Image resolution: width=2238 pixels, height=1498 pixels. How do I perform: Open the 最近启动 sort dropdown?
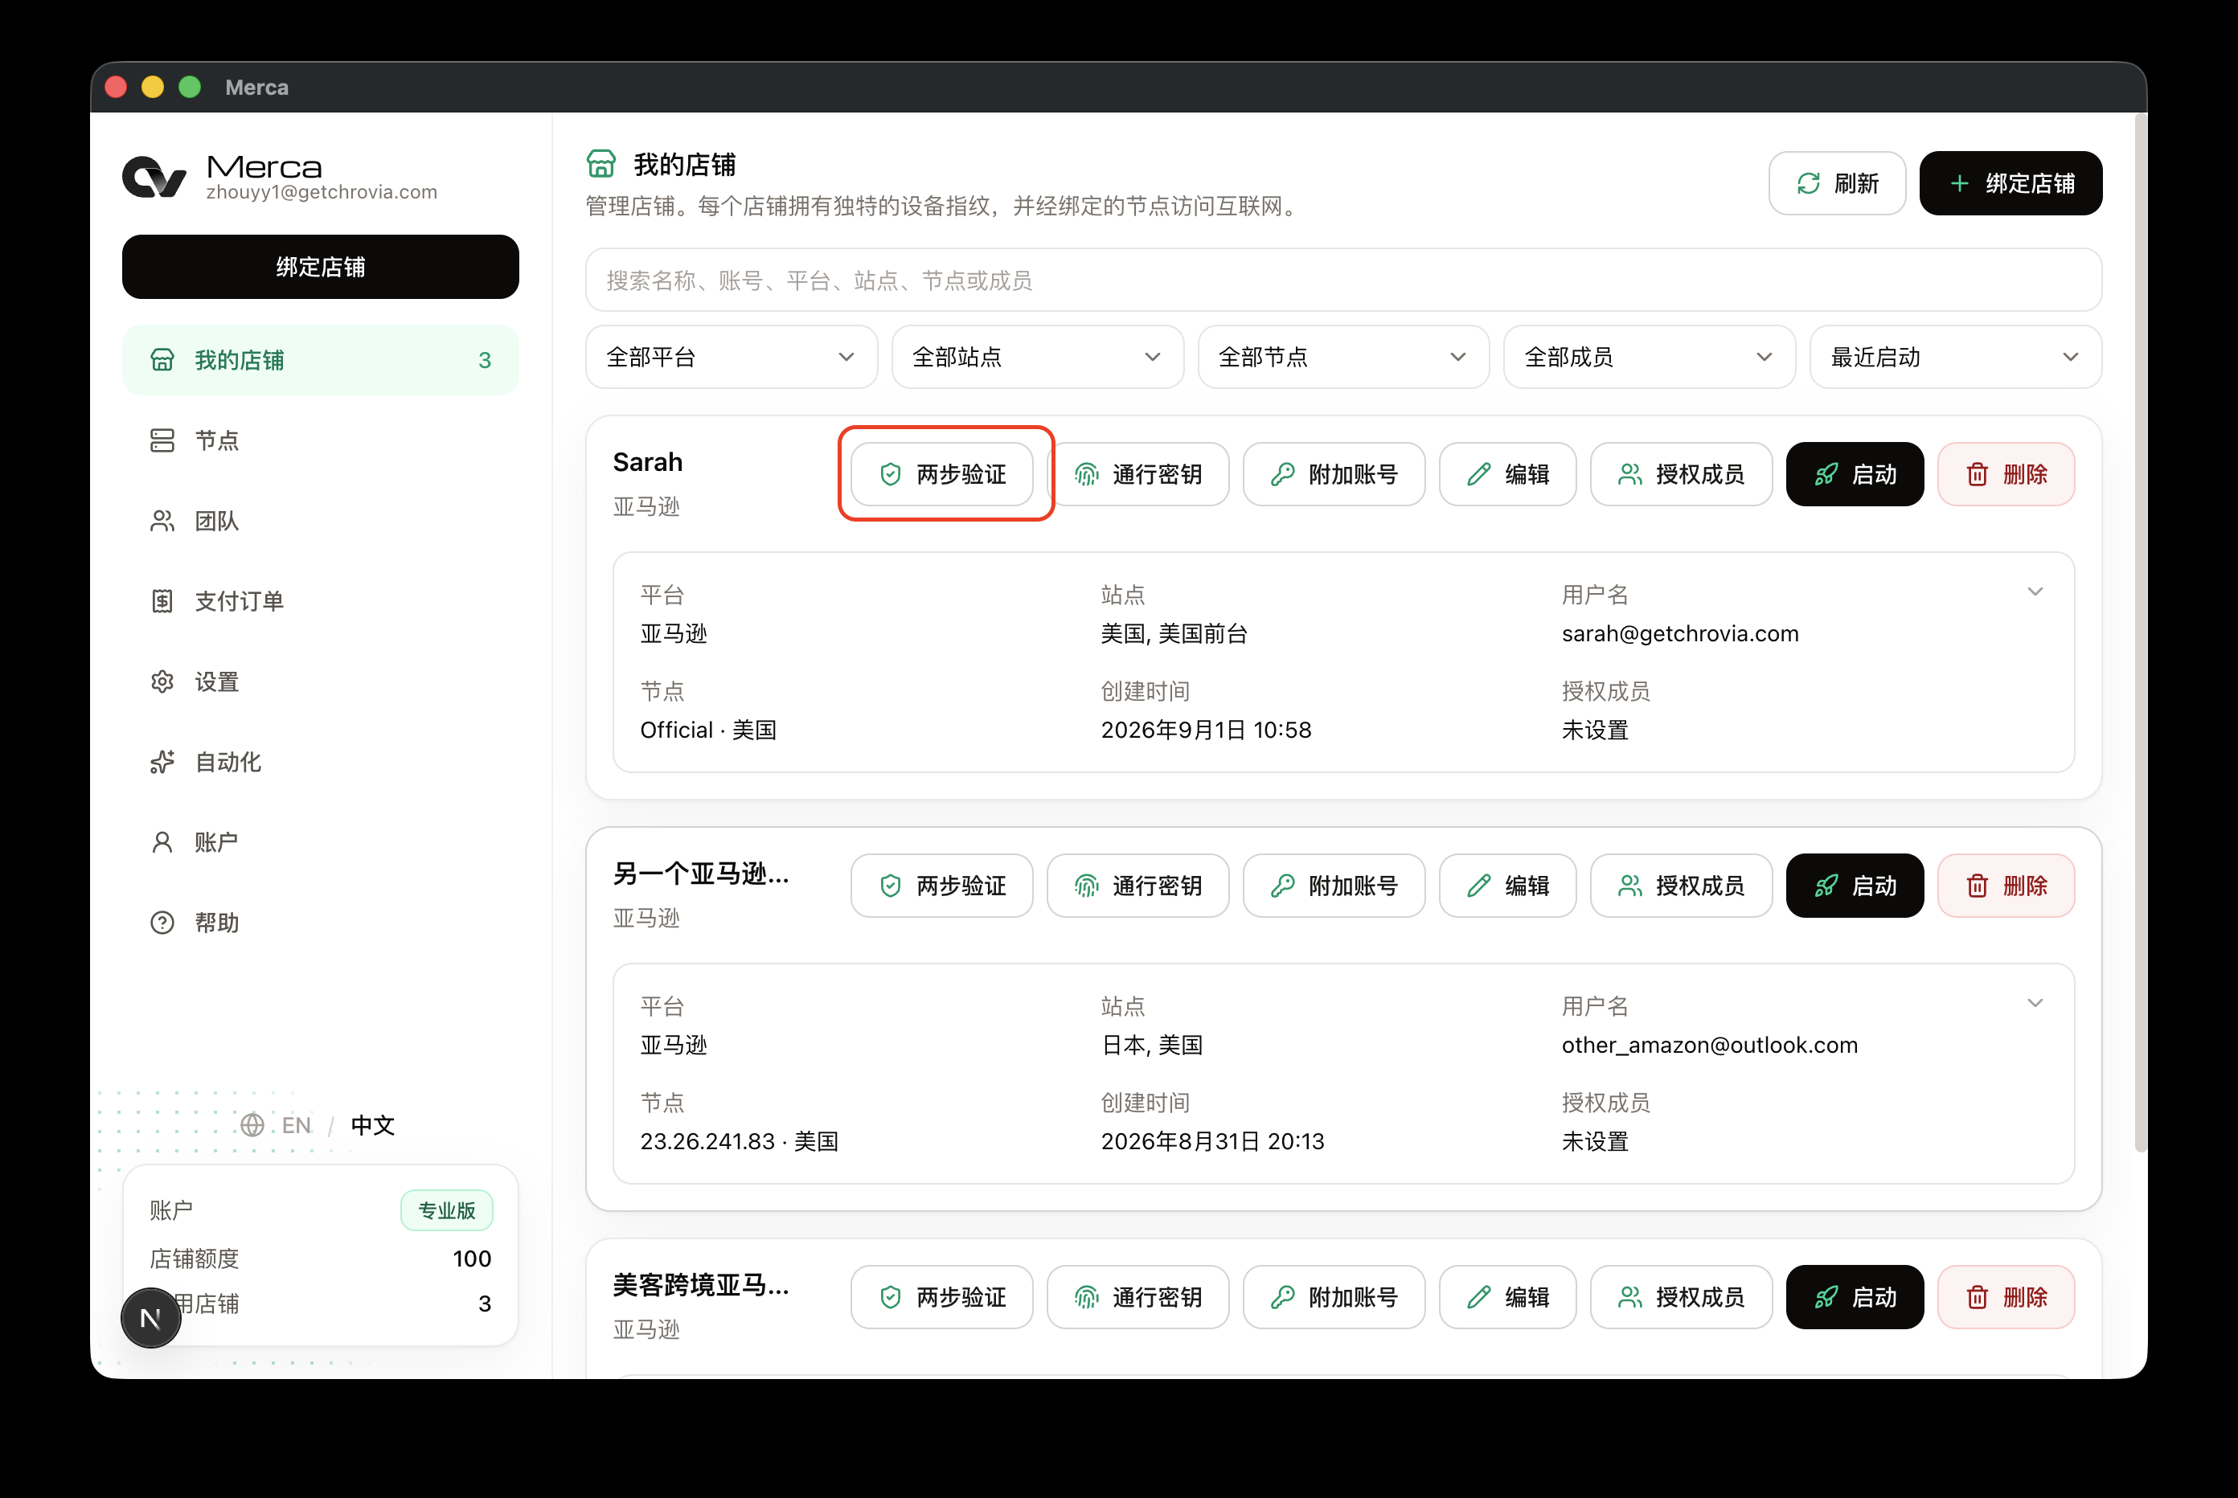(x=1955, y=356)
